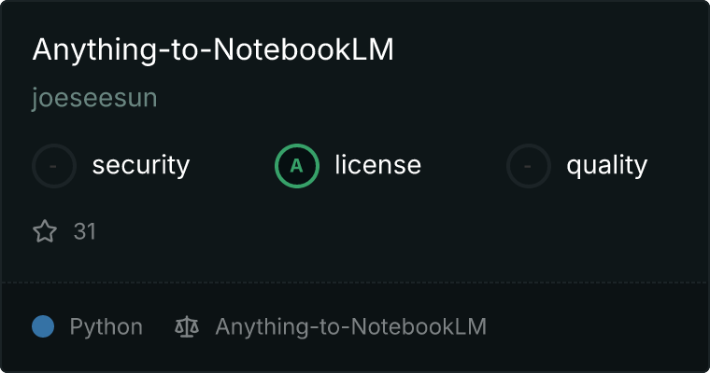Open the footer Anything-to-NotebookLM license text

[x=351, y=326]
